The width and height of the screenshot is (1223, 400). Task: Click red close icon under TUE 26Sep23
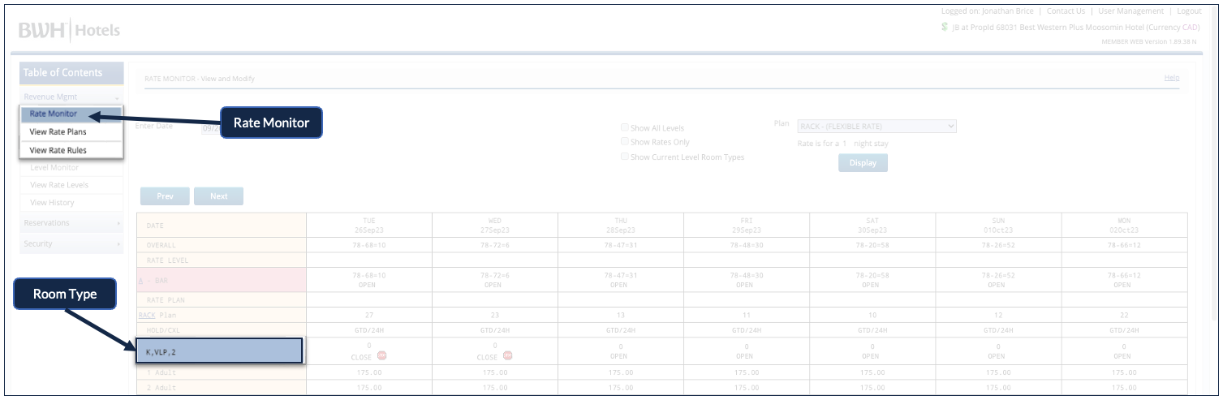pyautogui.click(x=381, y=355)
